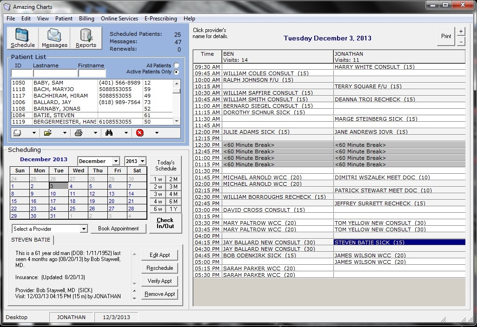Select the All Patients radio button

tap(176, 65)
